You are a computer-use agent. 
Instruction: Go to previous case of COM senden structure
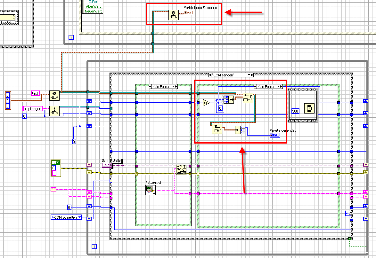(x=210, y=75)
